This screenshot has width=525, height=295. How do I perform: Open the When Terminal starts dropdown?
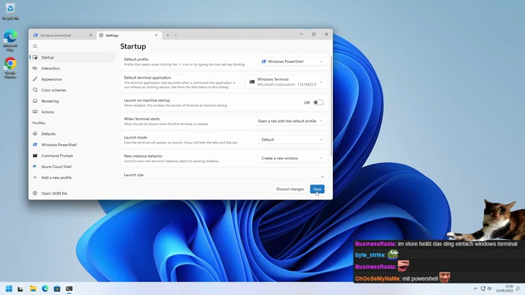pos(290,121)
